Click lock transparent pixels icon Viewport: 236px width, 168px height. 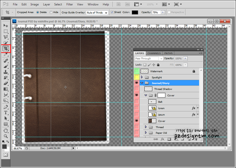[145, 65]
